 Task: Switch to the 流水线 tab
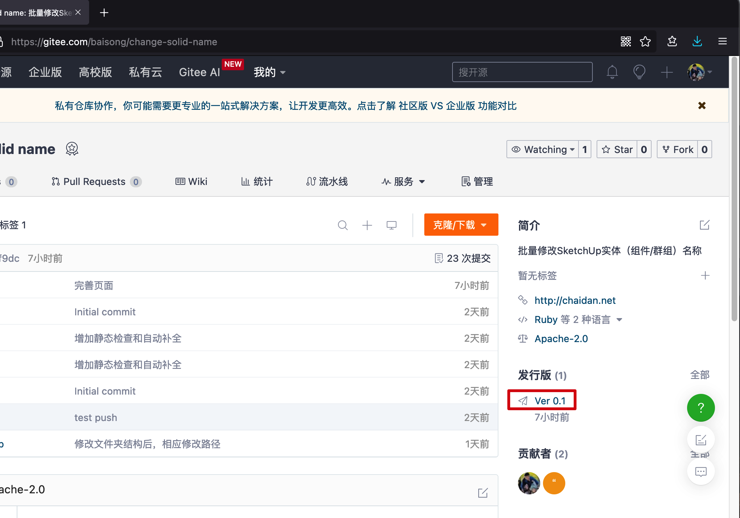point(327,181)
